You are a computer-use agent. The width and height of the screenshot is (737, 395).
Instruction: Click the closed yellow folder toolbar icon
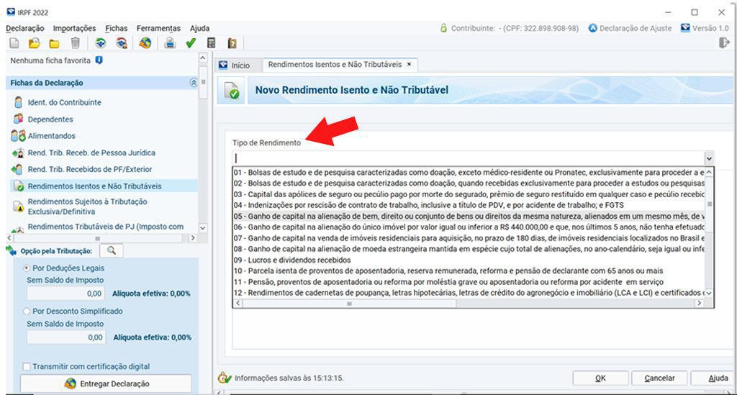55,44
